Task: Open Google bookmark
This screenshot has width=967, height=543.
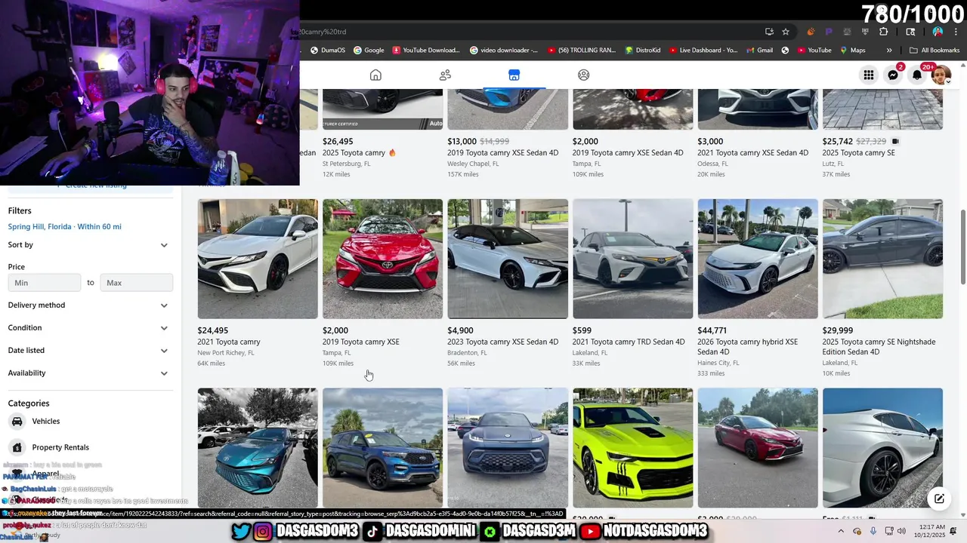Action: [369, 51]
